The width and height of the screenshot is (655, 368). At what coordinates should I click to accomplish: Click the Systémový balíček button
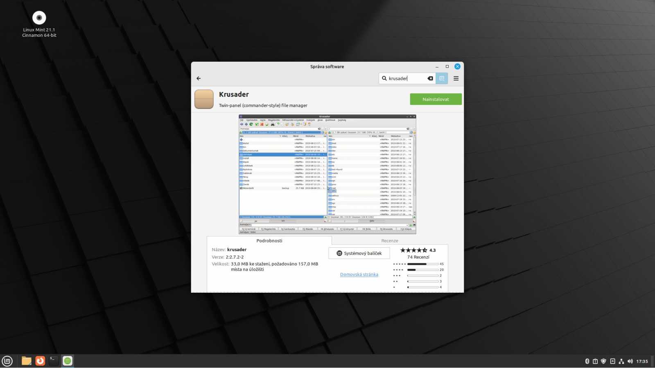pos(359,253)
